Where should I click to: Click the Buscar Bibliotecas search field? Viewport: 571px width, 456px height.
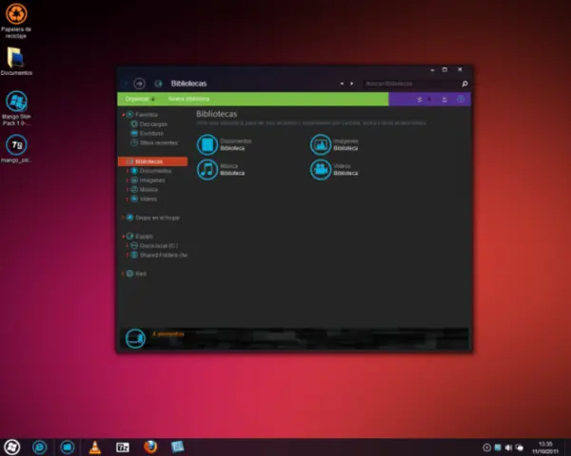409,84
